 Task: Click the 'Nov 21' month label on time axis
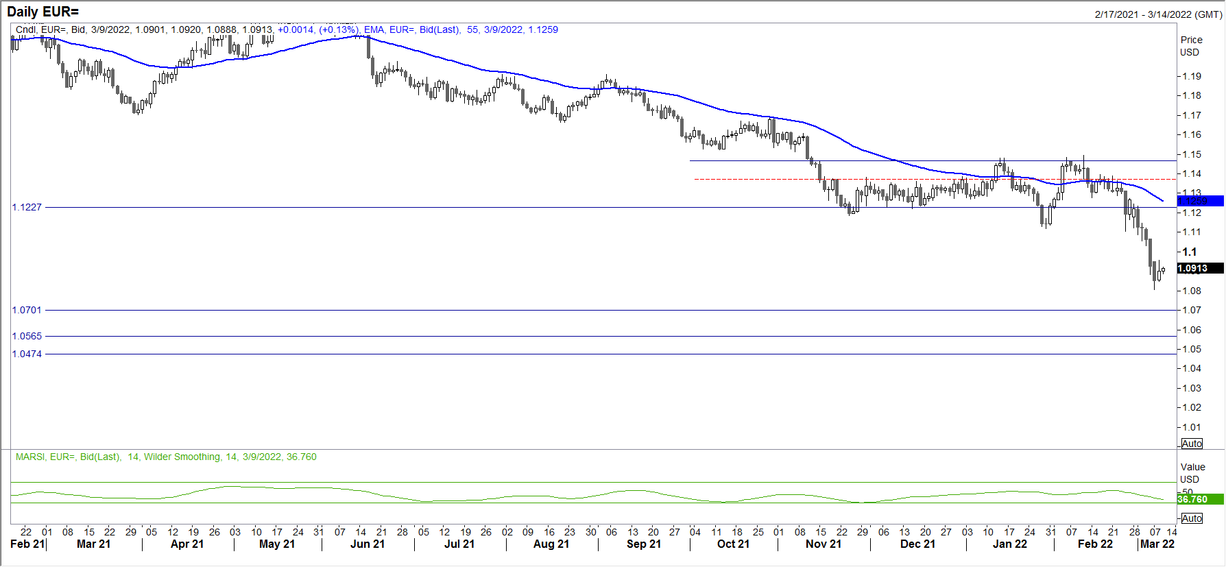[x=824, y=544]
